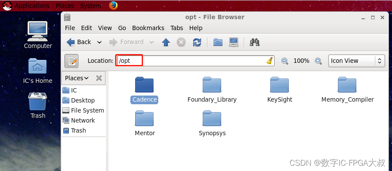Select the Cadence folder icon
The image size is (392, 171).
[144, 85]
